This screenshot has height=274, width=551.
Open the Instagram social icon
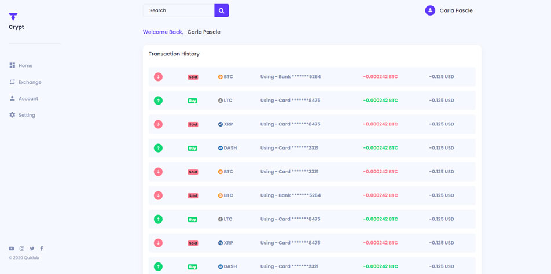click(x=22, y=249)
